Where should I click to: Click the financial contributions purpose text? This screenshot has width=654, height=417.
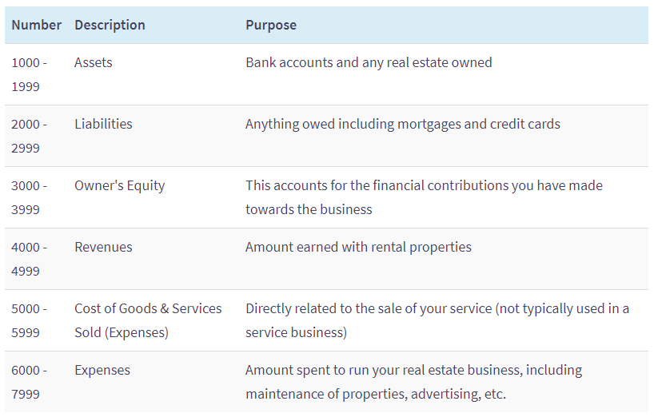(x=424, y=197)
